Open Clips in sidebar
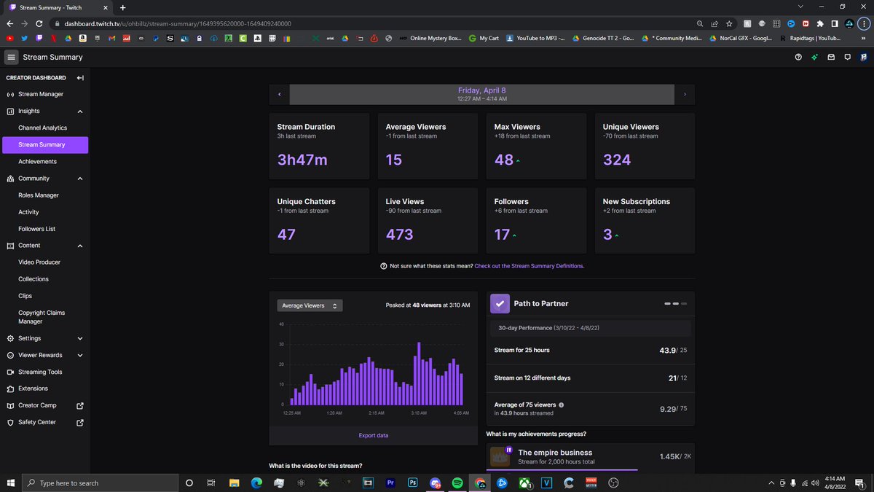 26,296
